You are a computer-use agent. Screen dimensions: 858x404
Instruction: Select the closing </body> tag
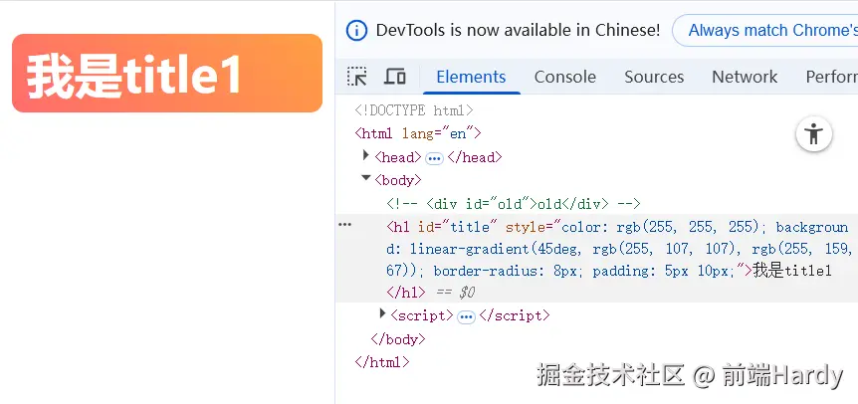pos(398,339)
